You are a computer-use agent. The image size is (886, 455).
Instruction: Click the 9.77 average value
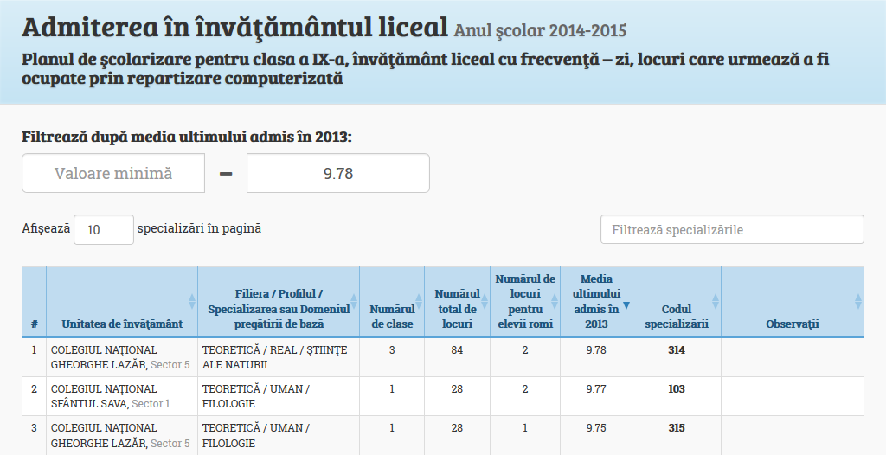(596, 389)
